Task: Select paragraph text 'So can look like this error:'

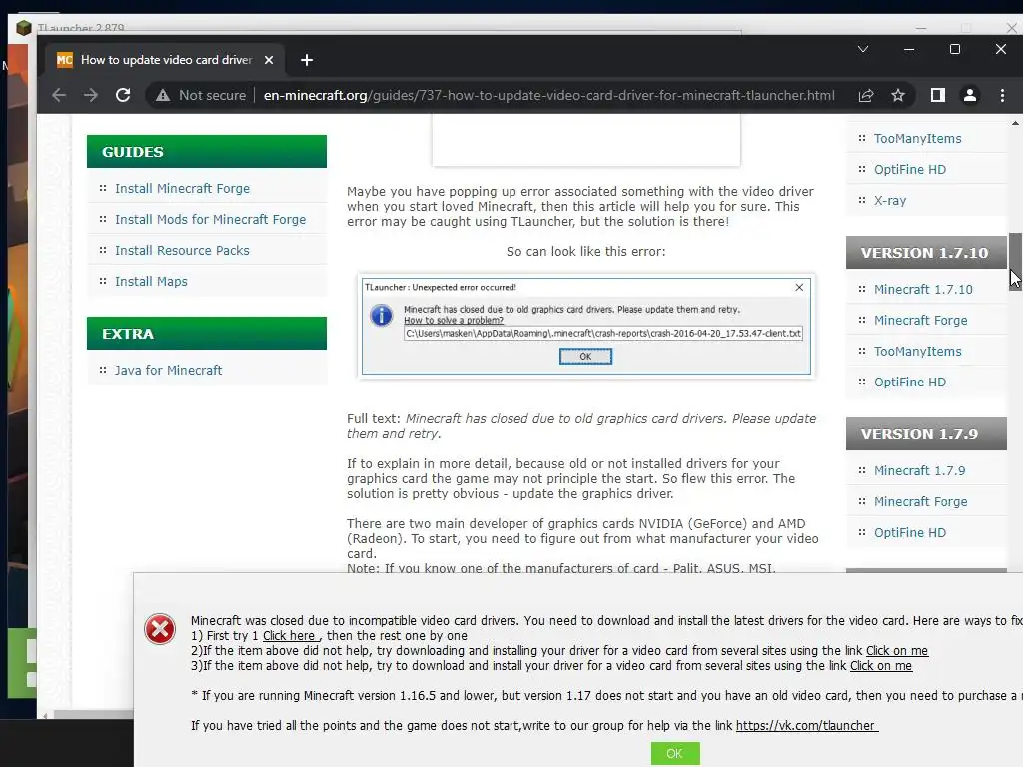Action: 585,251
